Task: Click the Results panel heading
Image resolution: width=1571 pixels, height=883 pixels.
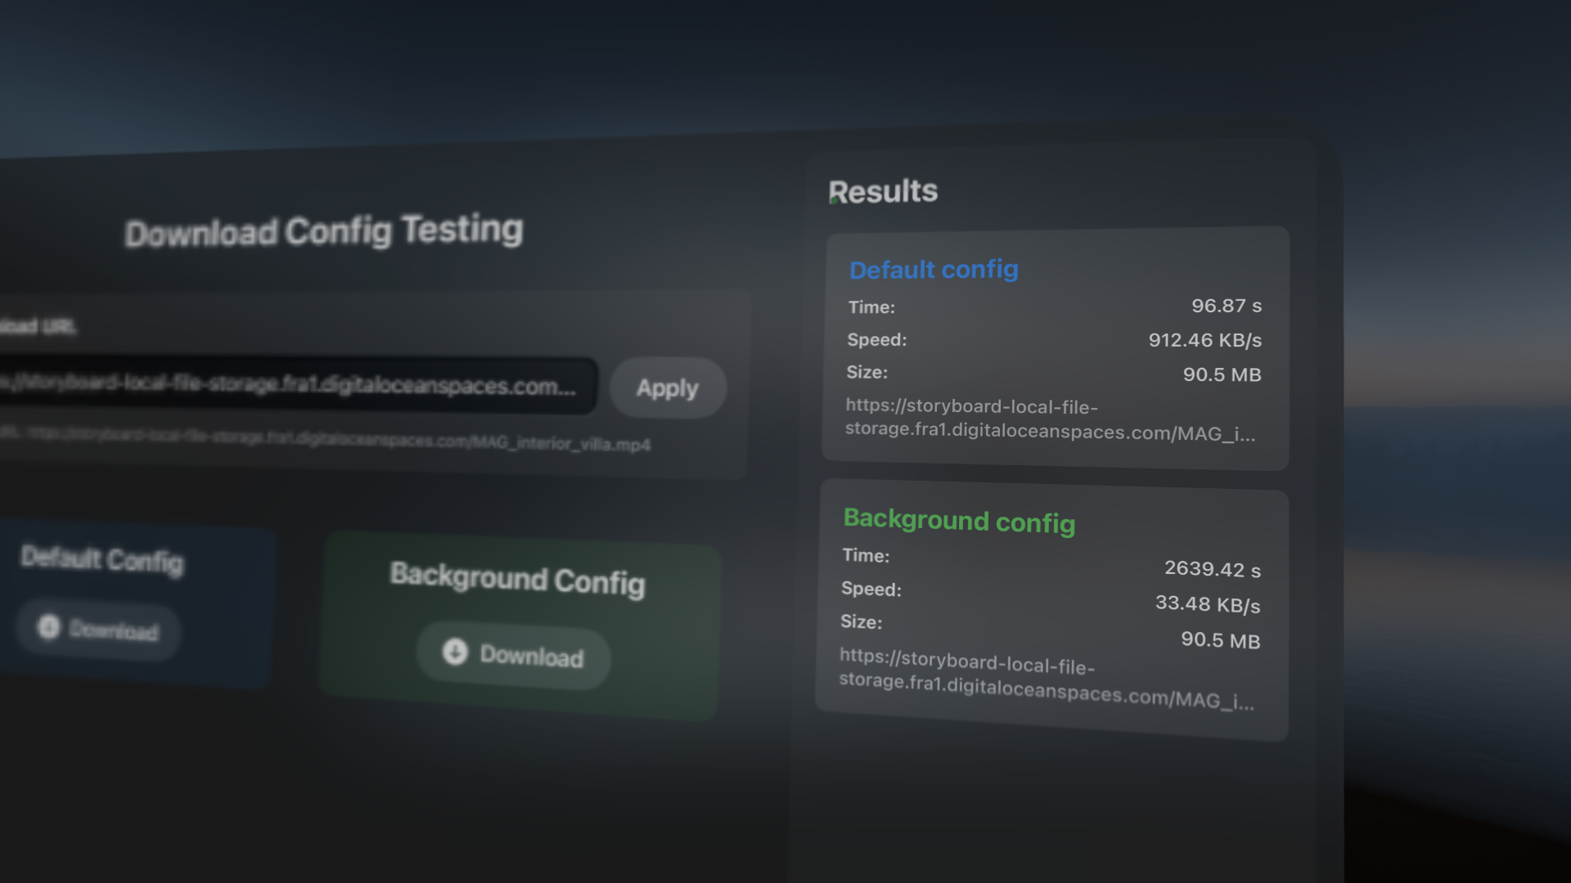Action: tap(883, 192)
